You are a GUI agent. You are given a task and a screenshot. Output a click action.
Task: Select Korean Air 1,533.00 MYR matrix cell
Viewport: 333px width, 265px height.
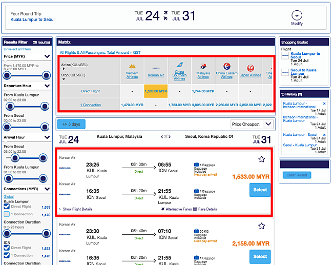tap(156, 91)
